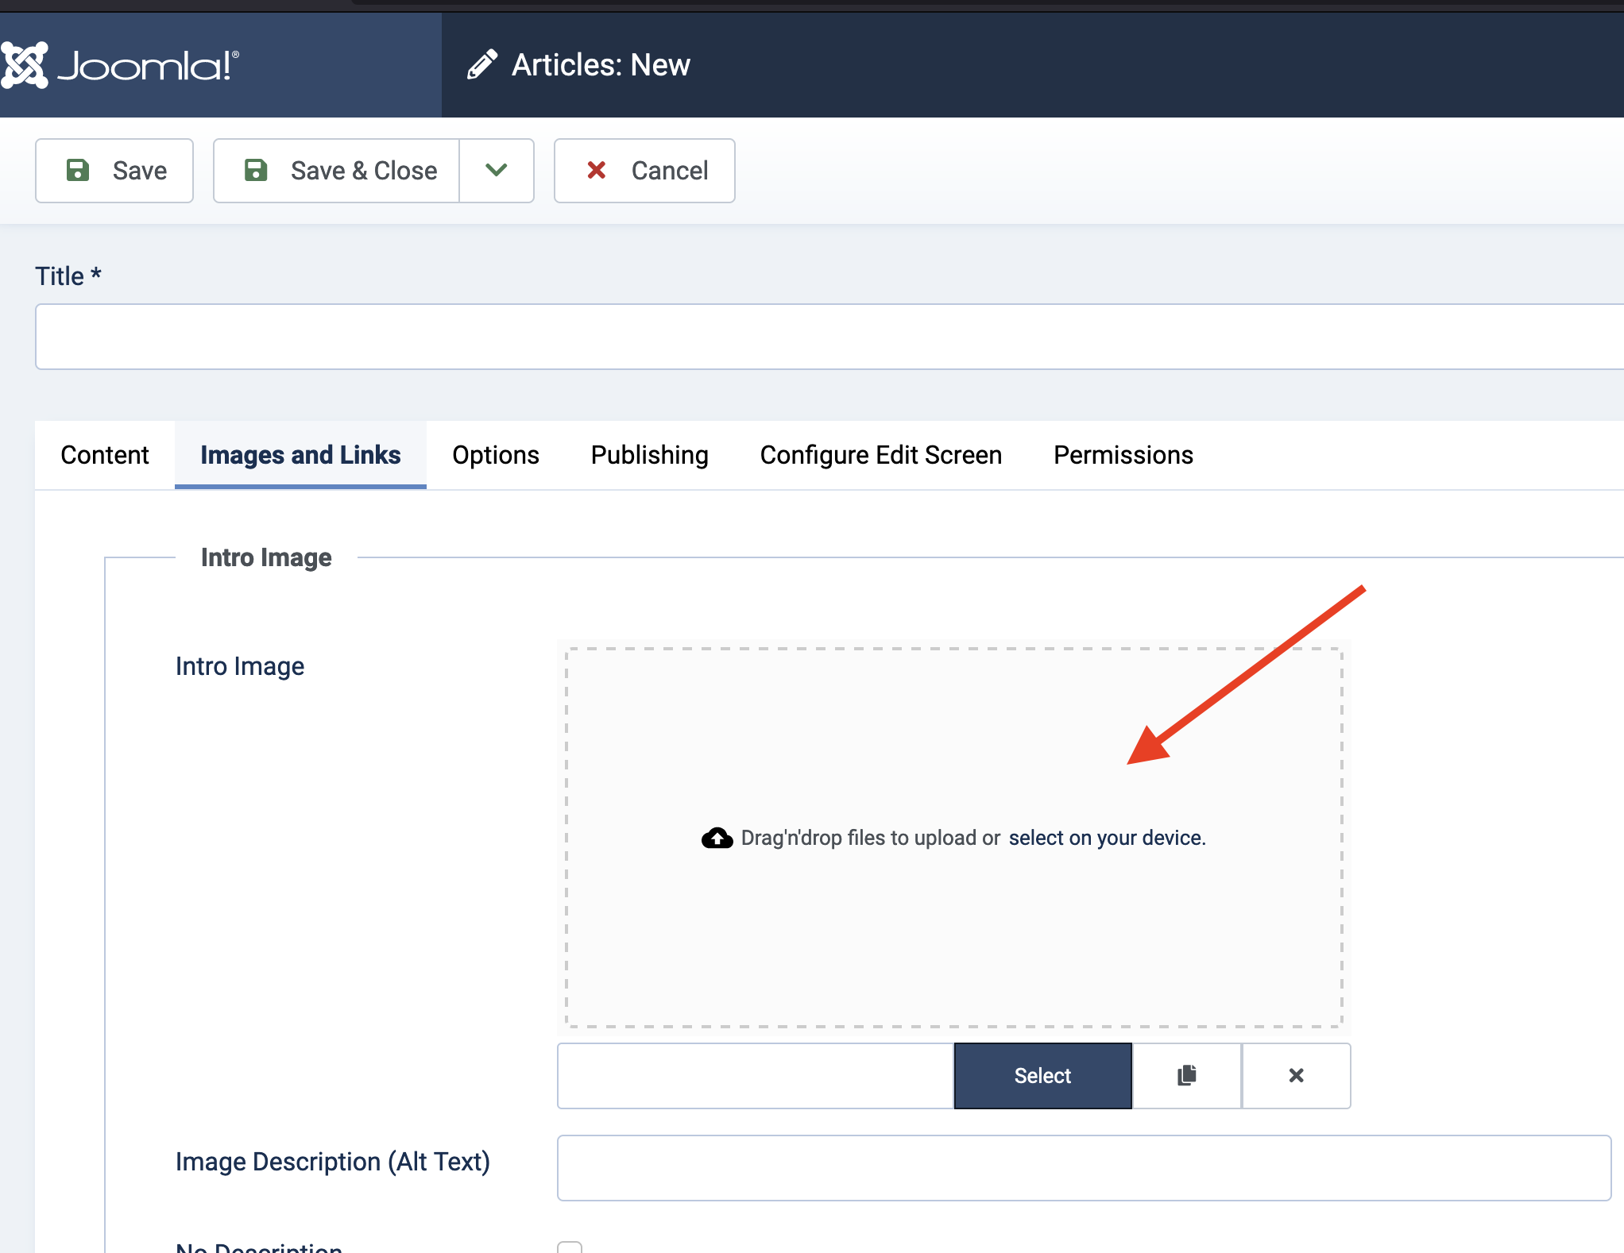Go to the Options tab
The height and width of the screenshot is (1253, 1624).
tap(495, 455)
